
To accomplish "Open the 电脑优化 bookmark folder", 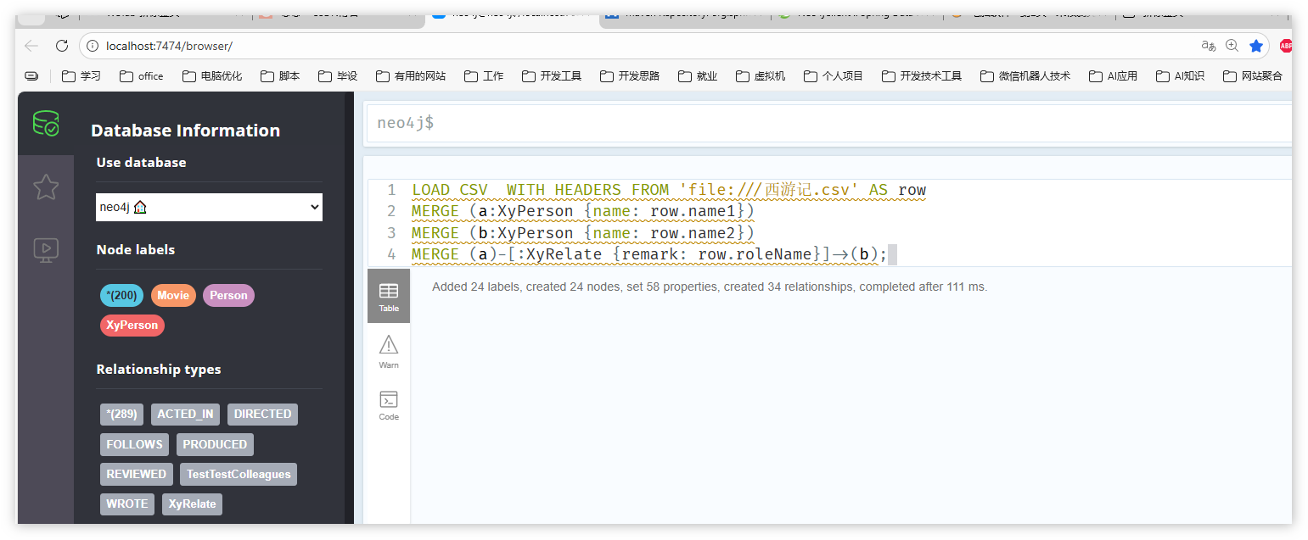I will 212,75.
